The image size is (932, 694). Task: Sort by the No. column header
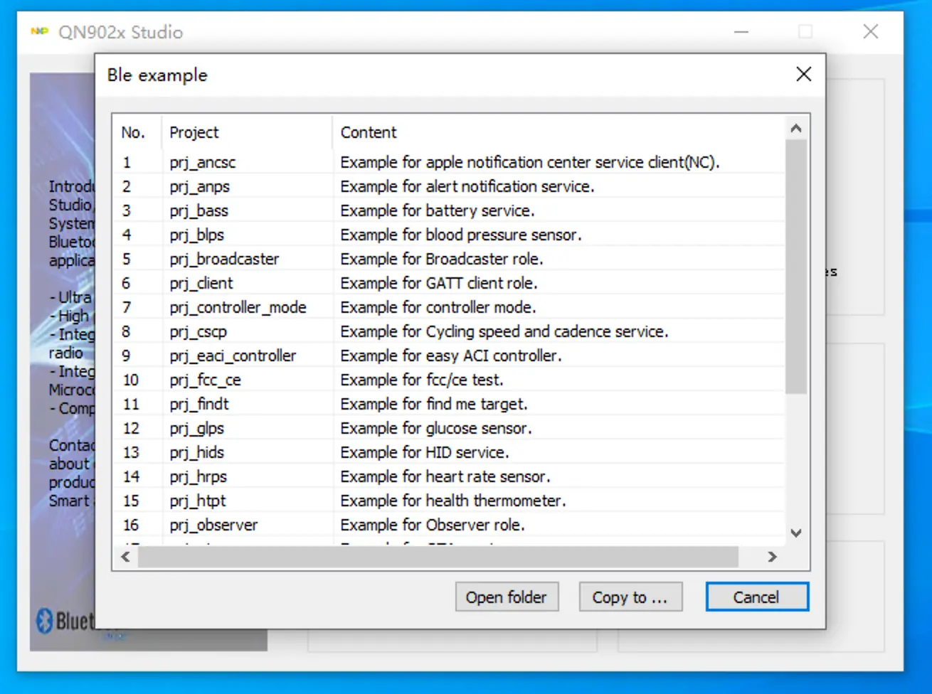139,132
